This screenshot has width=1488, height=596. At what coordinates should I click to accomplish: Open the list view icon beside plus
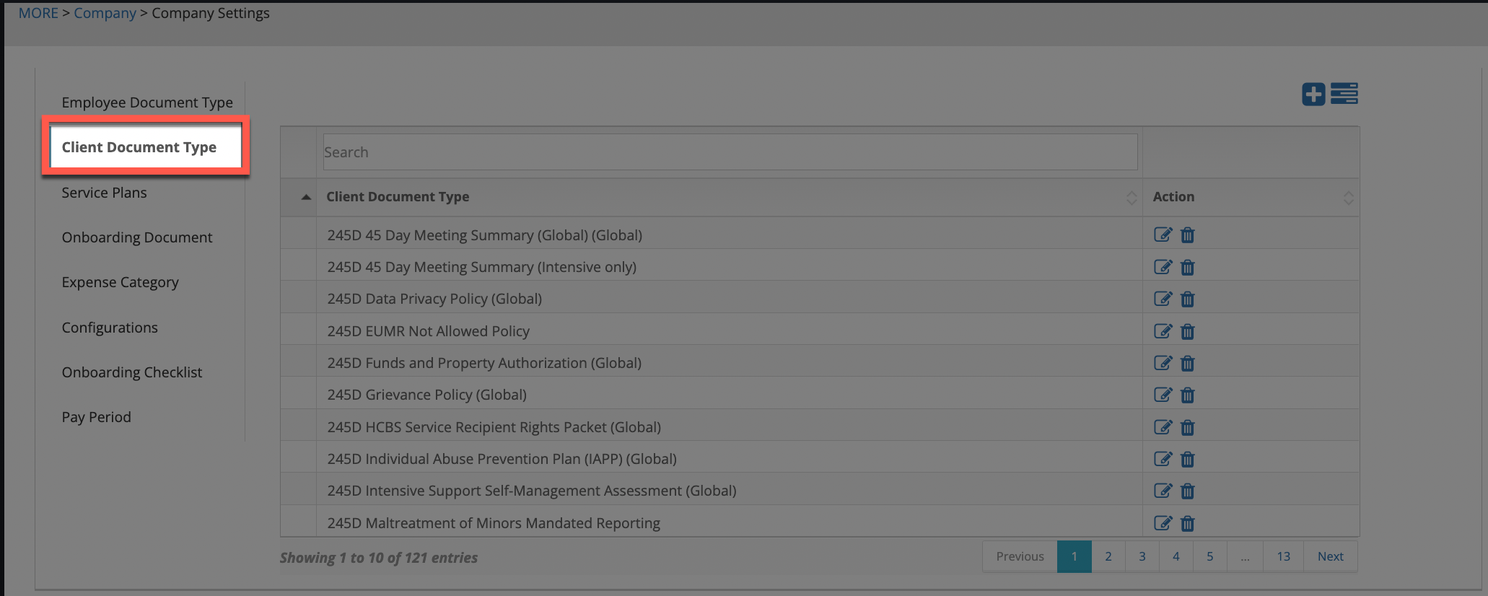click(x=1344, y=95)
